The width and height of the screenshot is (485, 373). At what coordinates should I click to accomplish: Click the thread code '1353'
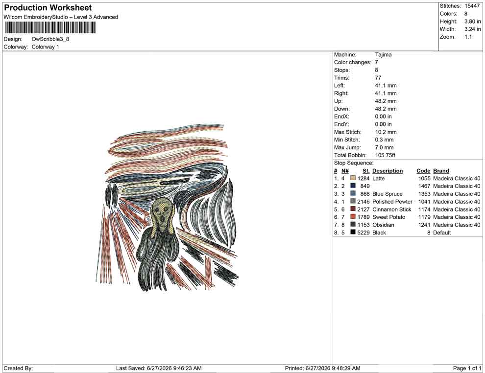424,194
